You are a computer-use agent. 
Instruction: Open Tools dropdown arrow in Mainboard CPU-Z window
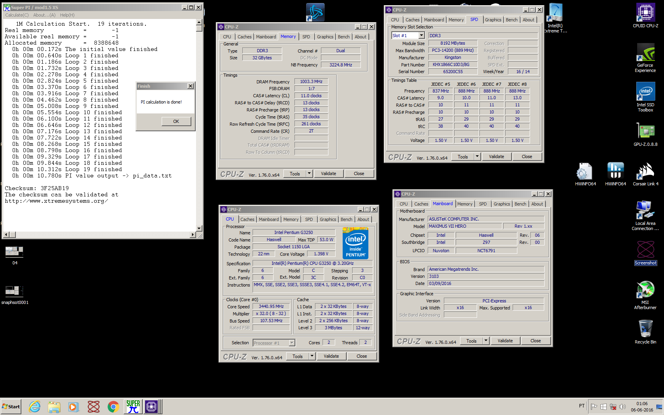(x=486, y=341)
